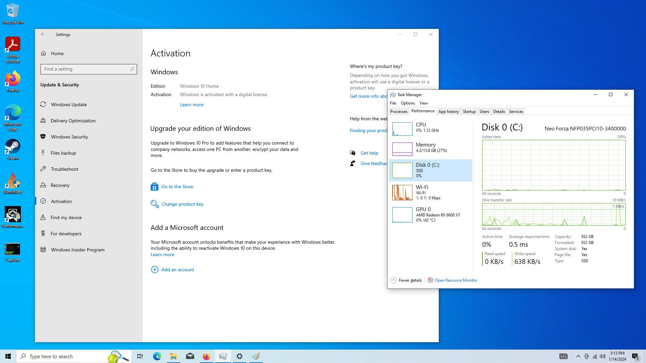Switch to the Processes tab

(399, 112)
